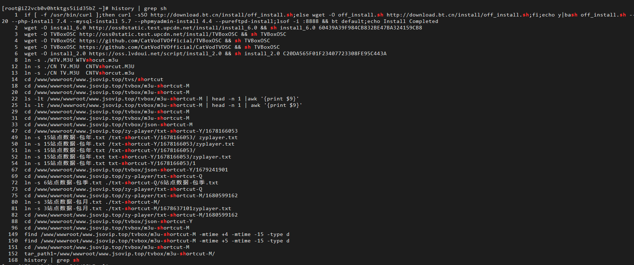
Task: Click the find command with -mtime +4
Action: coord(157,234)
